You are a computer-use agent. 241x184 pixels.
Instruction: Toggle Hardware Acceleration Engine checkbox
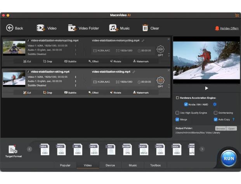[177, 98]
